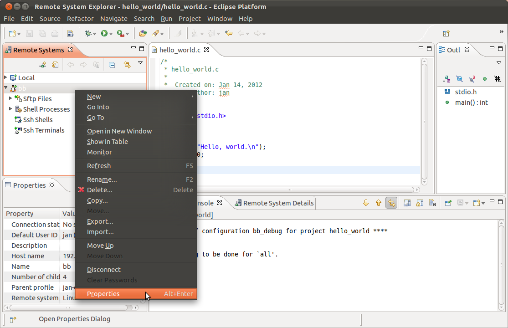Viewport: 508px width, 328px height.
Task: Open the Debug configurations dropdown arrow
Action: [x=95, y=34]
